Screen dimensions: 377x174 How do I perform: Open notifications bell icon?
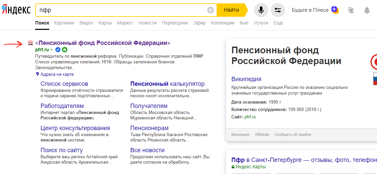(x=367, y=10)
